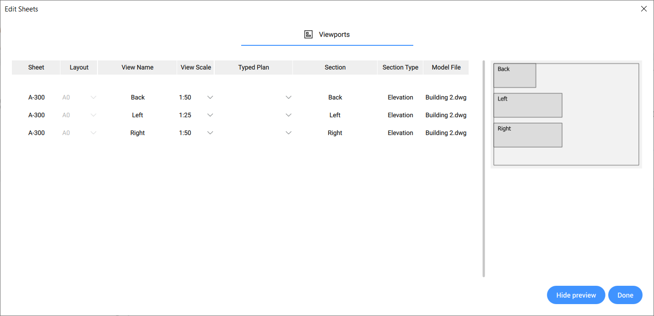The height and width of the screenshot is (316, 654).
Task: Expand Typed Plan dropdown for Right row
Action: (x=288, y=133)
